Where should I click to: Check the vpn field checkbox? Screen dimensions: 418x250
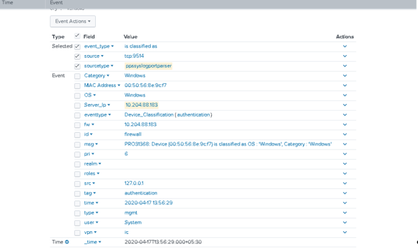click(x=77, y=233)
